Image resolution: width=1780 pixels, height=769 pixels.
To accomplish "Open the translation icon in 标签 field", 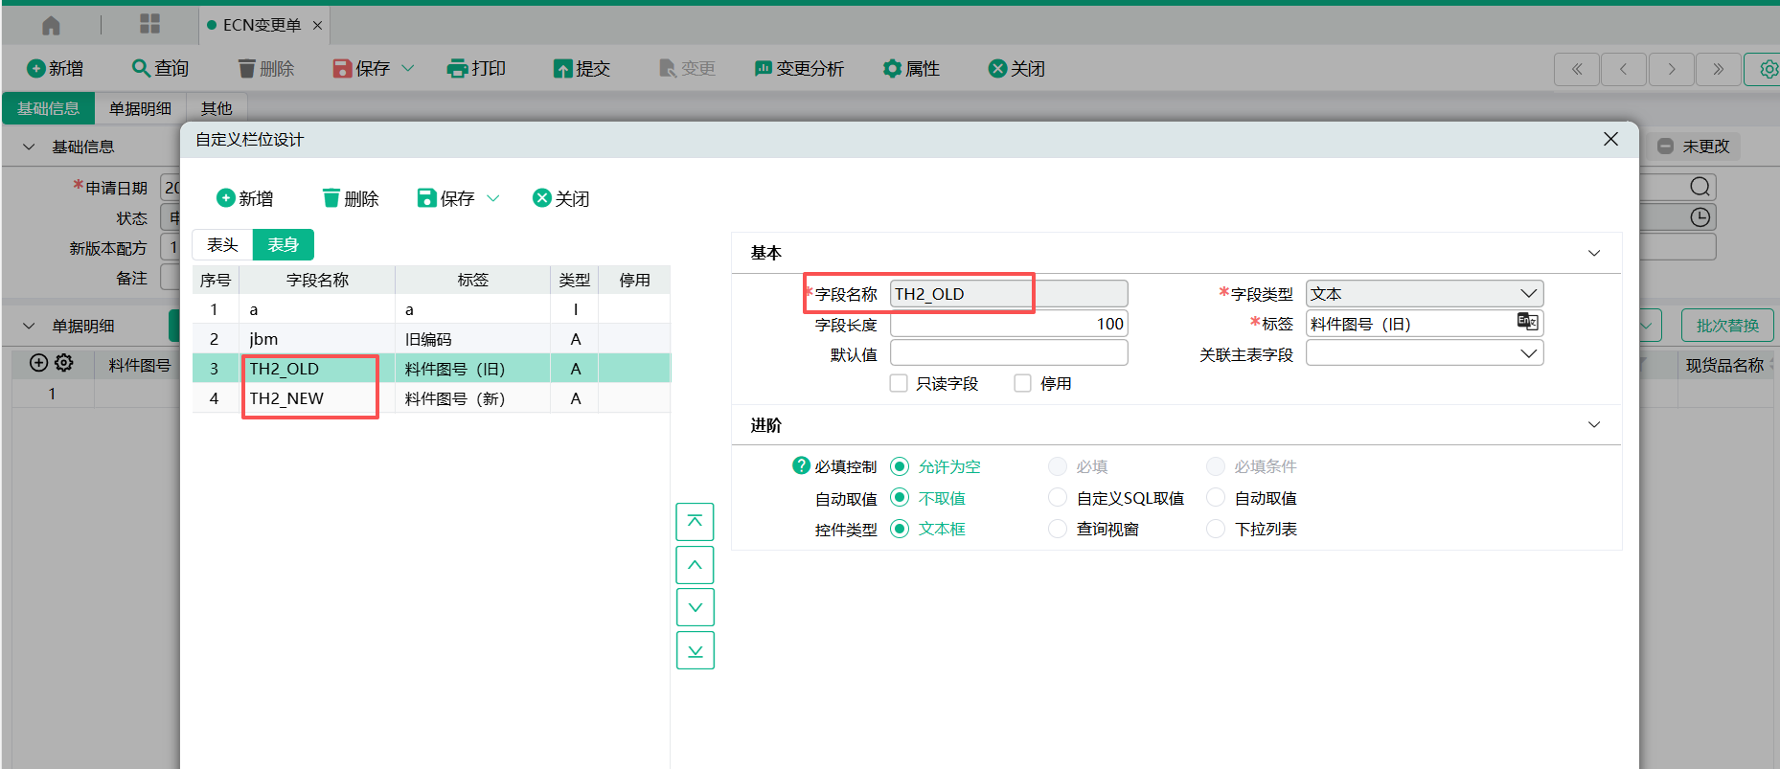I will [1527, 323].
